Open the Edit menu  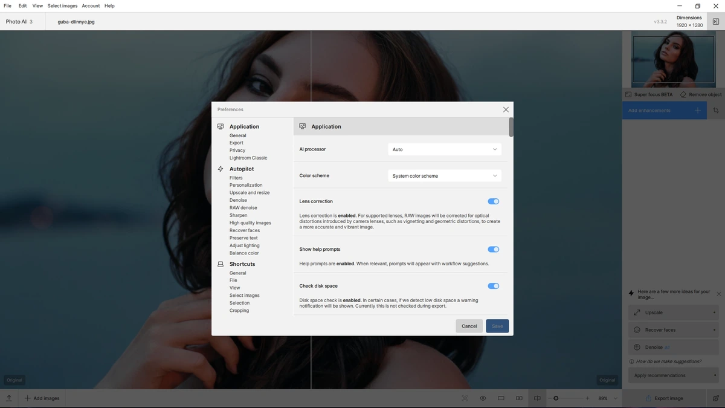(22, 5)
